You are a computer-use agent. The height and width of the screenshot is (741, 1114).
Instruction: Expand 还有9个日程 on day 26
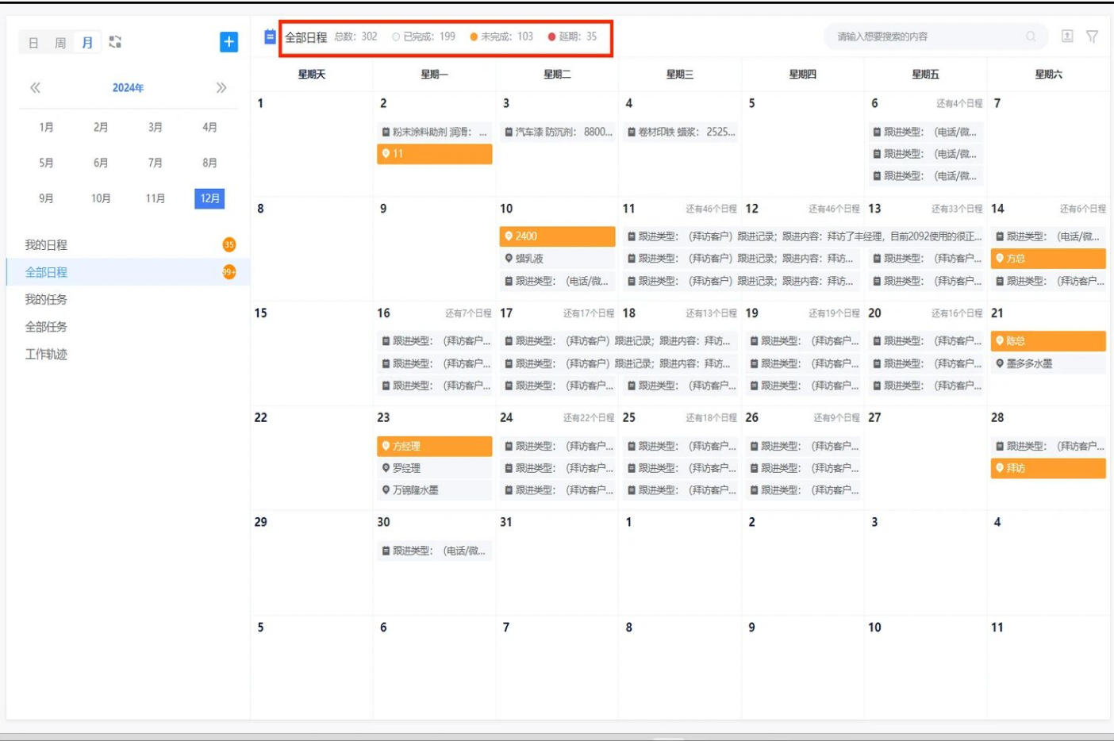(836, 417)
